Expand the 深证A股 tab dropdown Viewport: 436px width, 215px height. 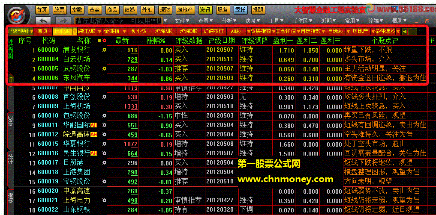click(x=99, y=31)
